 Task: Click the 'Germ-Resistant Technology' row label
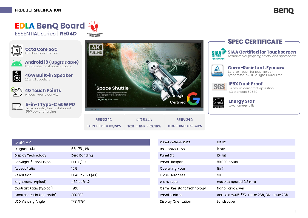point(183,188)
